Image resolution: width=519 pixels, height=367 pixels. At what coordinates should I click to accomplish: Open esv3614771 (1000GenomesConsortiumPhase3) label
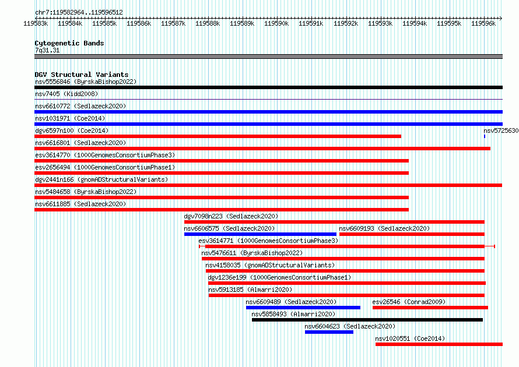(268, 241)
